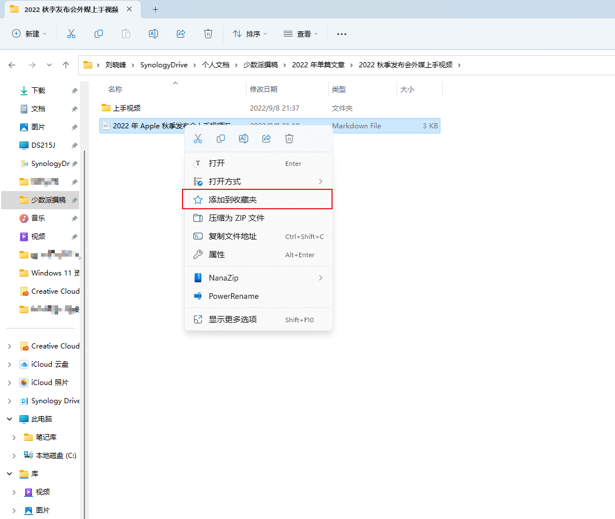Click the Delete trash icon in the toolbar

(208, 34)
